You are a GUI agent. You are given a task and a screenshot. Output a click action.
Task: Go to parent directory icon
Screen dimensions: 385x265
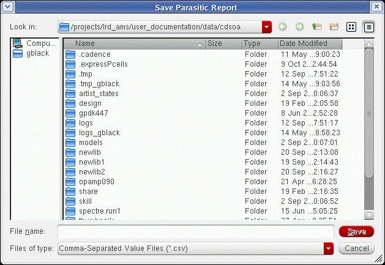coord(316,26)
